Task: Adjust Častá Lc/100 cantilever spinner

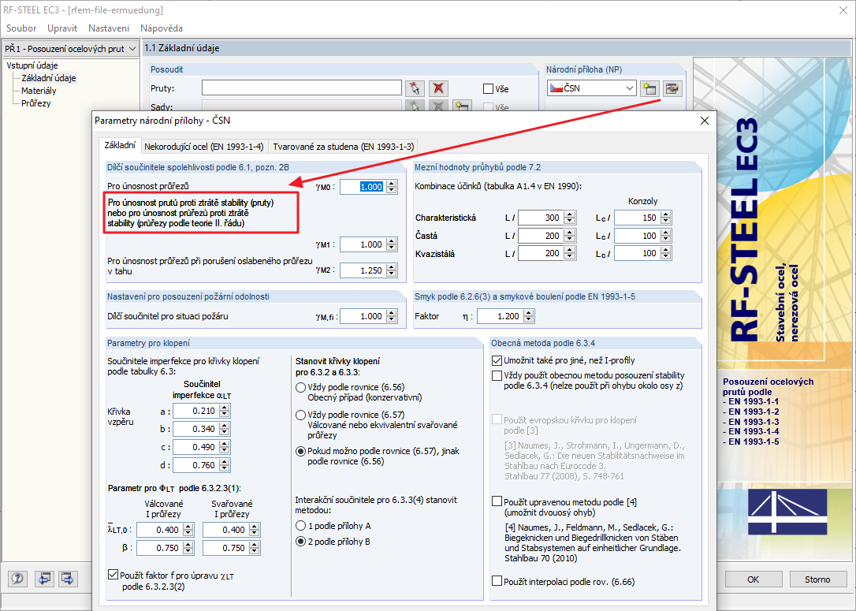Action: tap(665, 236)
